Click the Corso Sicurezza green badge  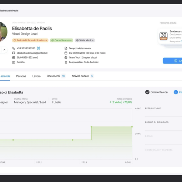[61, 40]
